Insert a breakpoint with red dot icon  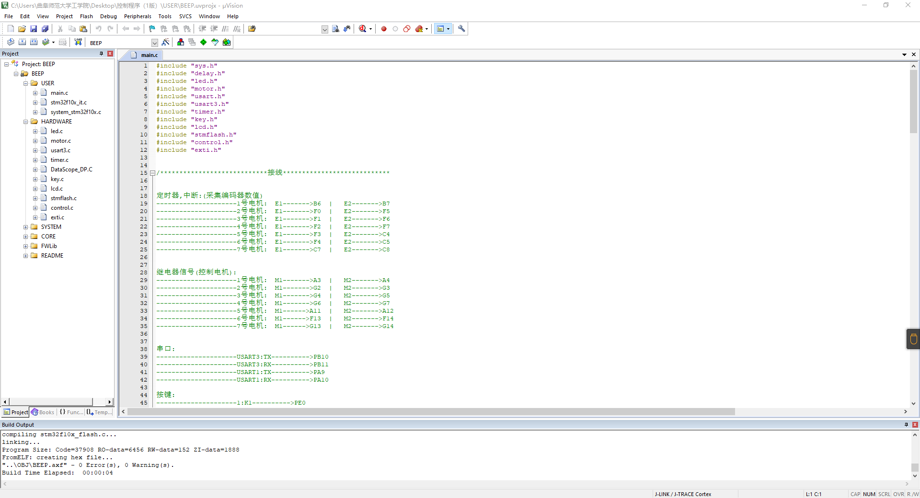(x=383, y=29)
